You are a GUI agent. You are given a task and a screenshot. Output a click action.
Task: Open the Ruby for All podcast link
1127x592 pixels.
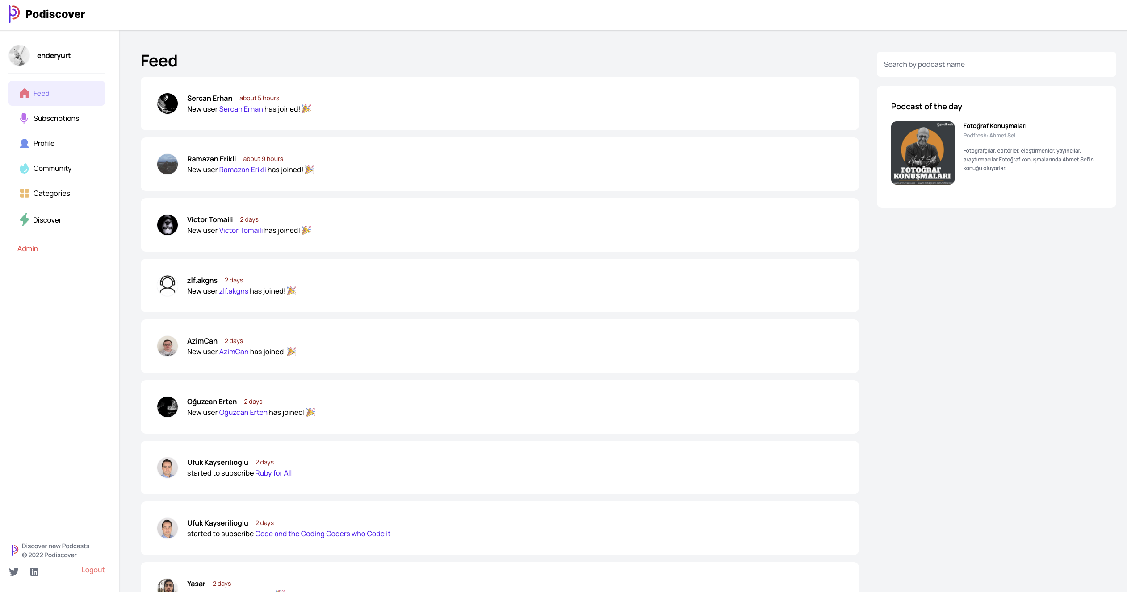pyautogui.click(x=273, y=473)
